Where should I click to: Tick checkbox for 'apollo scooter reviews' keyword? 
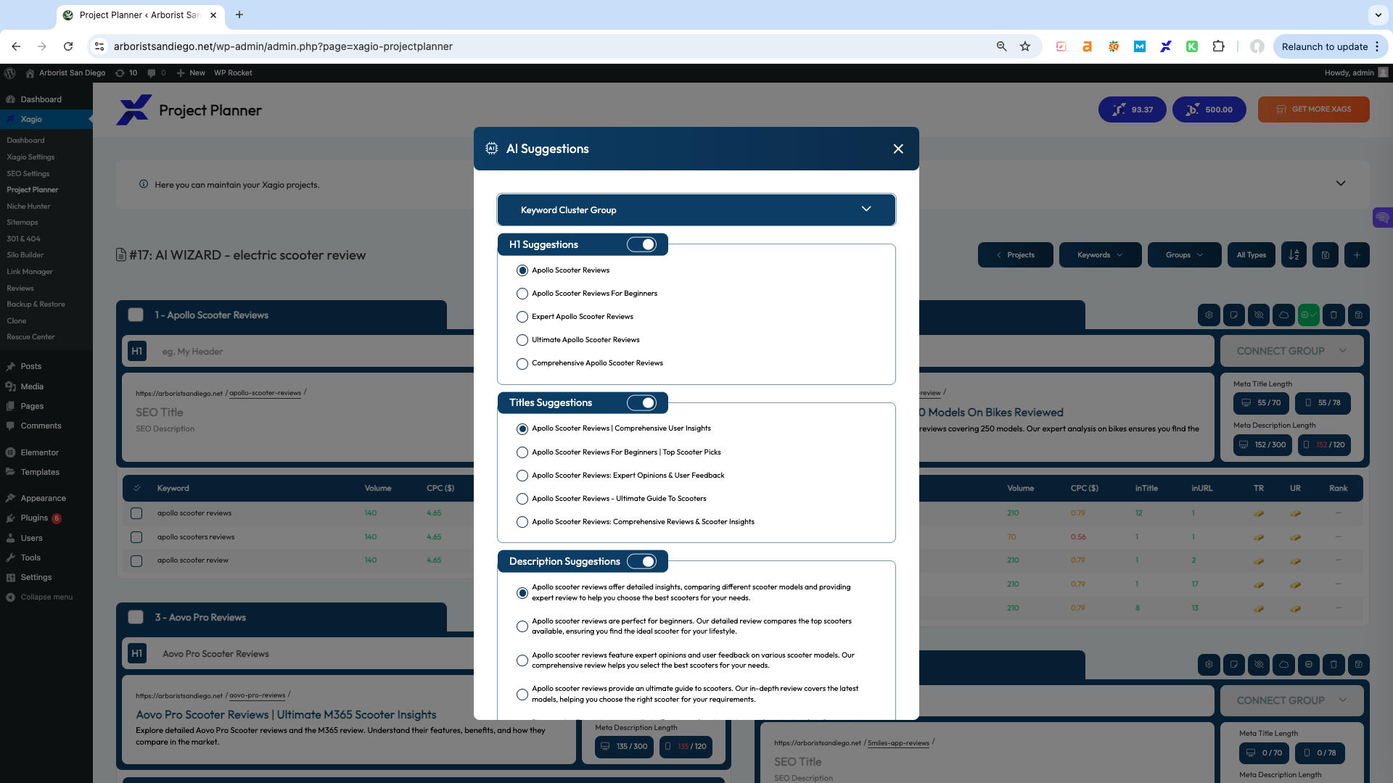click(x=136, y=513)
